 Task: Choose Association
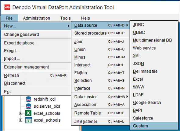coord(100,105)
